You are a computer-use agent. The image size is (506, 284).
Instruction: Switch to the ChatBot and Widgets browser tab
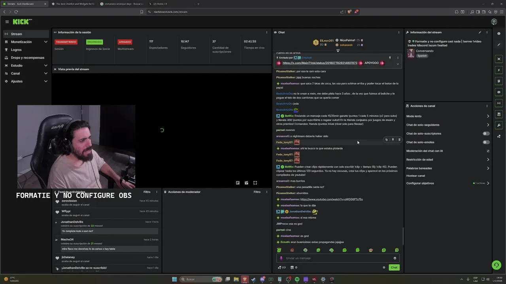click(x=73, y=4)
